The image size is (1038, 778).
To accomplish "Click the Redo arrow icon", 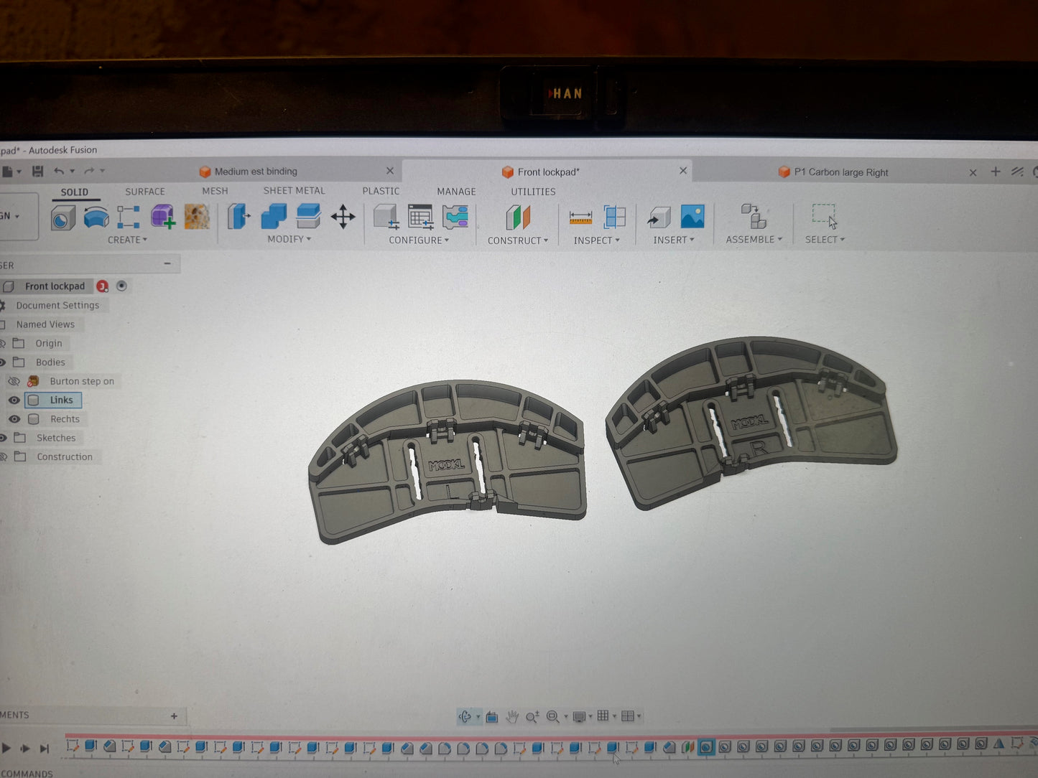I will tap(89, 171).
